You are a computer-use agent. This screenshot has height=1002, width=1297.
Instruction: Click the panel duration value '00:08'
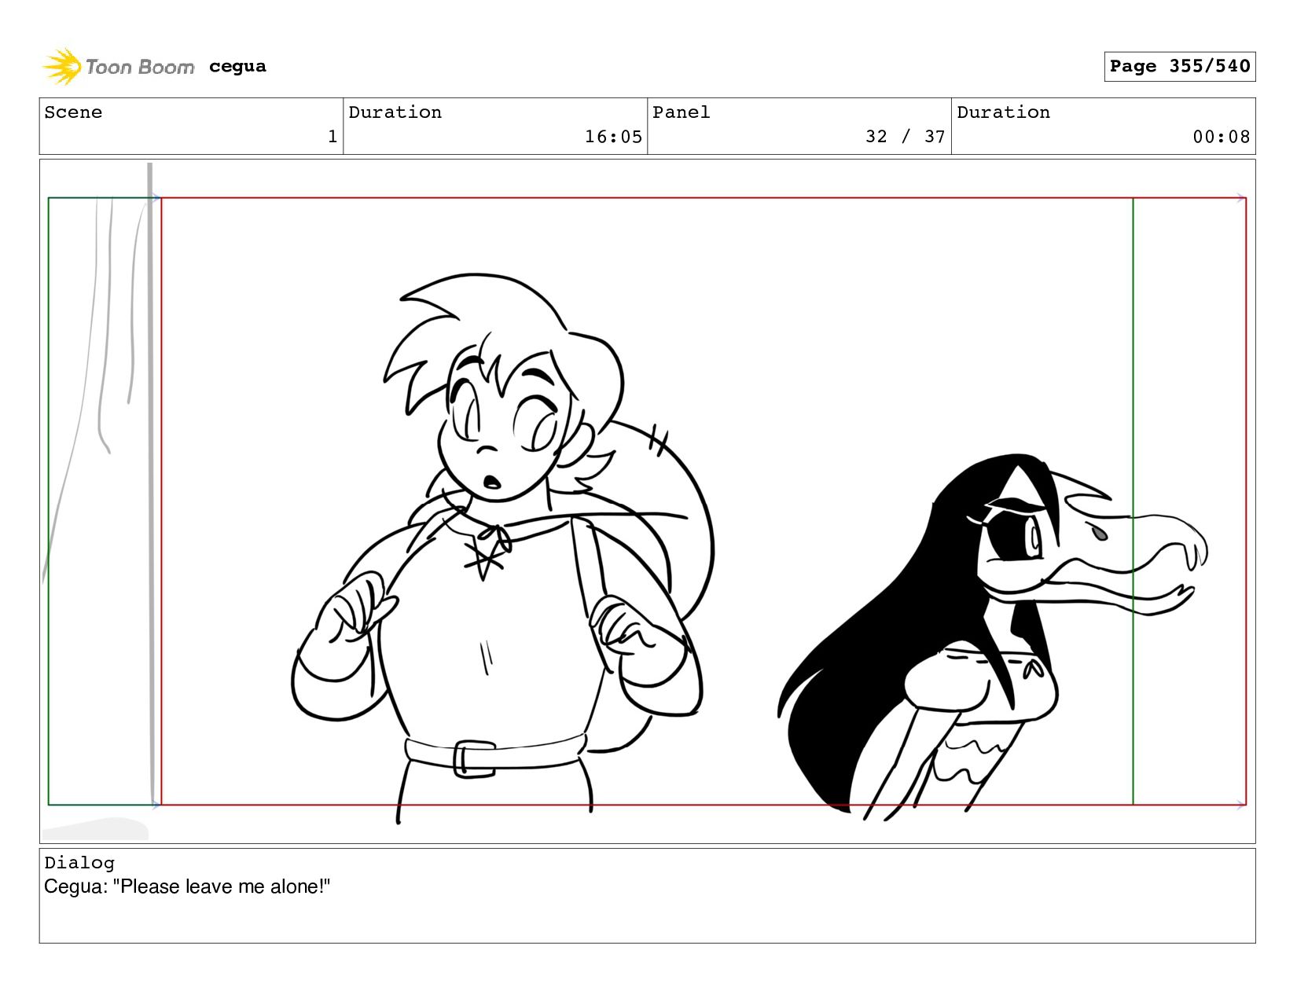click(1221, 137)
